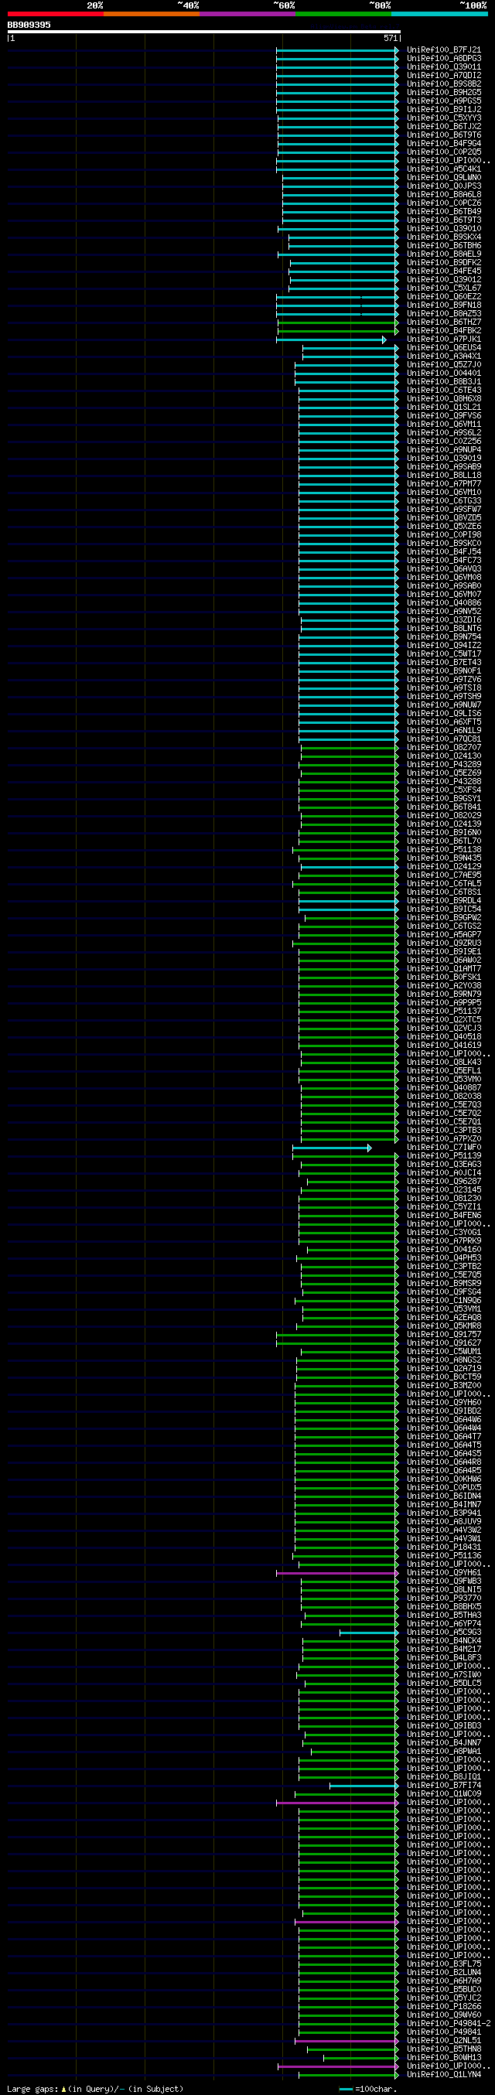This screenshot has height=2095, width=495.
Task: Click the green ~80% identity legend segment
Action: [x=343, y=14]
